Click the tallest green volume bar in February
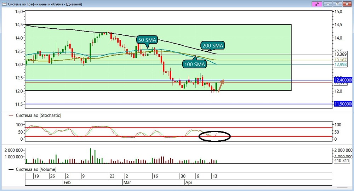The height and width of the screenshot is (191, 354). click(x=90, y=156)
